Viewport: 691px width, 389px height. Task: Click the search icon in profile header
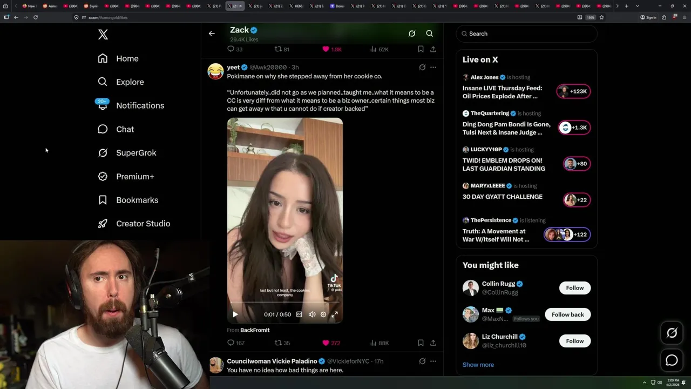[x=430, y=33]
